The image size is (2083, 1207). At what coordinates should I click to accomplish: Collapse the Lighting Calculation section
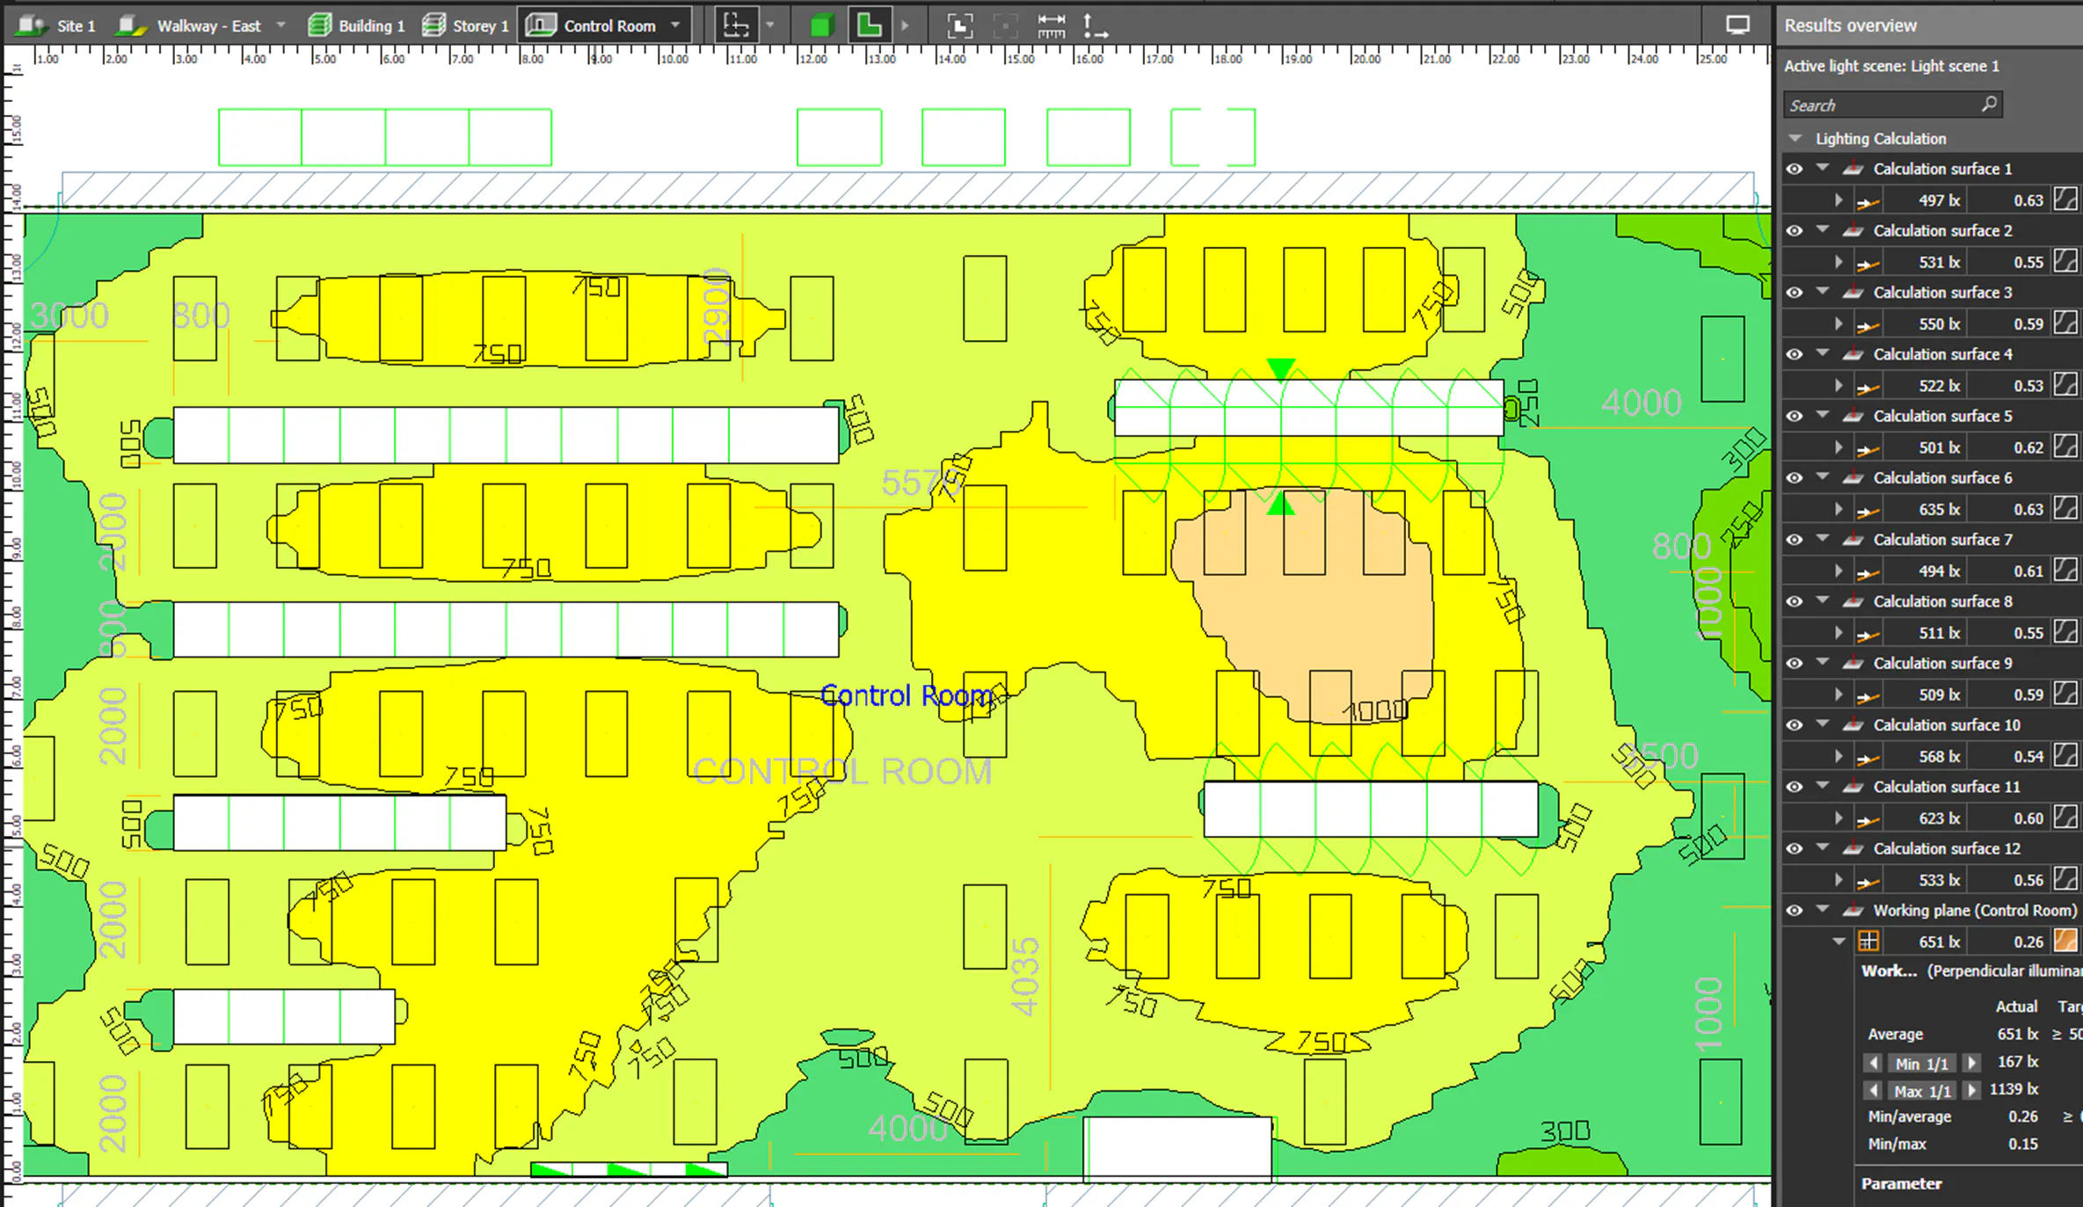pyautogui.click(x=1795, y=139)
